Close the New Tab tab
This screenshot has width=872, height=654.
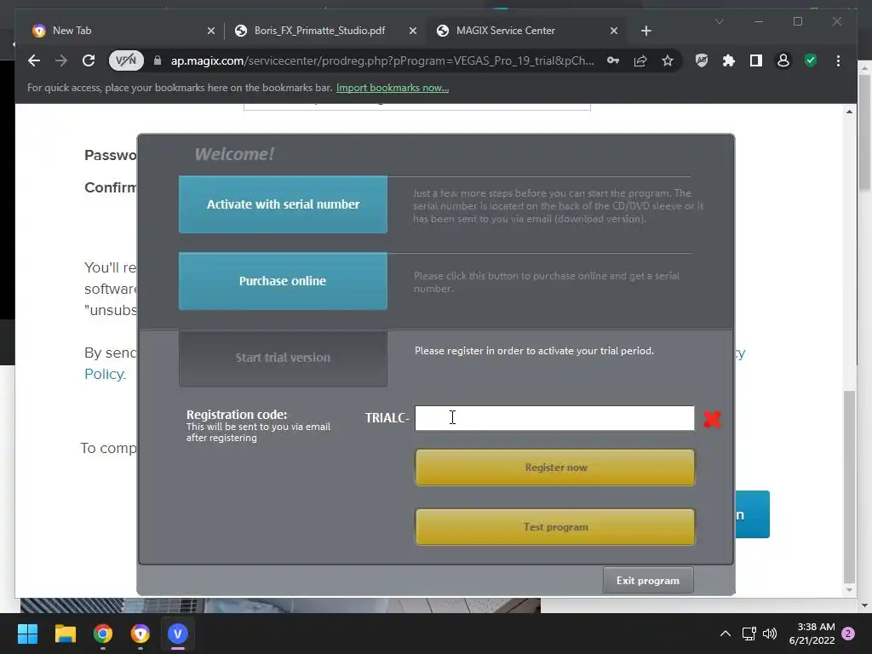pos(211,31)
